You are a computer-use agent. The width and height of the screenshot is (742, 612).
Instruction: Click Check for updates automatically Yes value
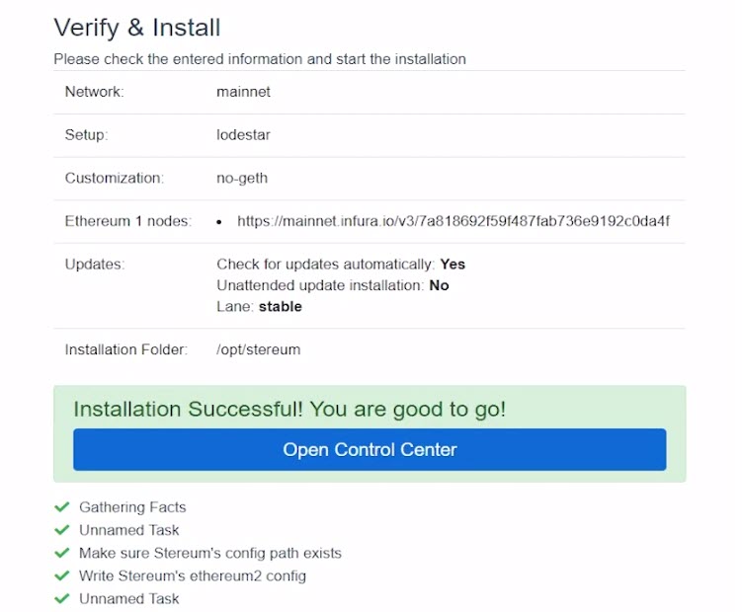(453, 264)
